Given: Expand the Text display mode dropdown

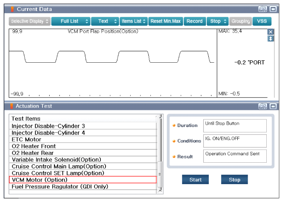Looking at the screenshot, I should pyautogui.click(x=105, y=21).
